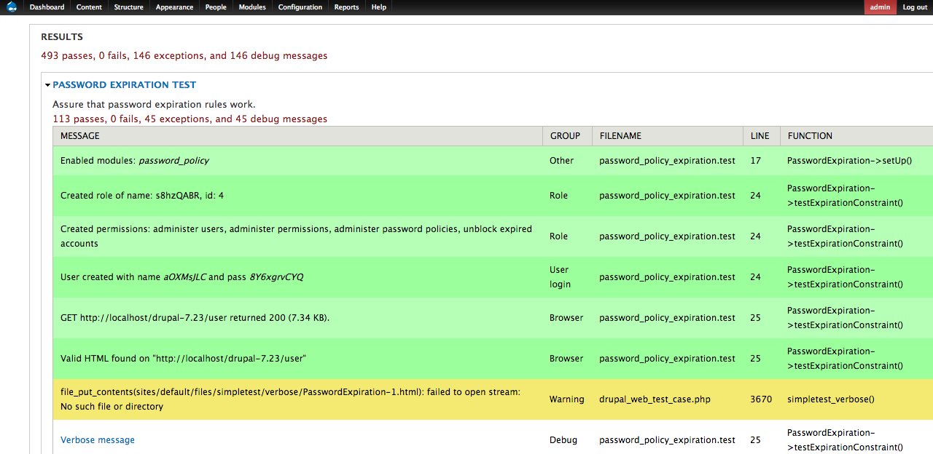Click the Password Expiration Test title
The height and width of the screenshot is (454, 933).
124,85
